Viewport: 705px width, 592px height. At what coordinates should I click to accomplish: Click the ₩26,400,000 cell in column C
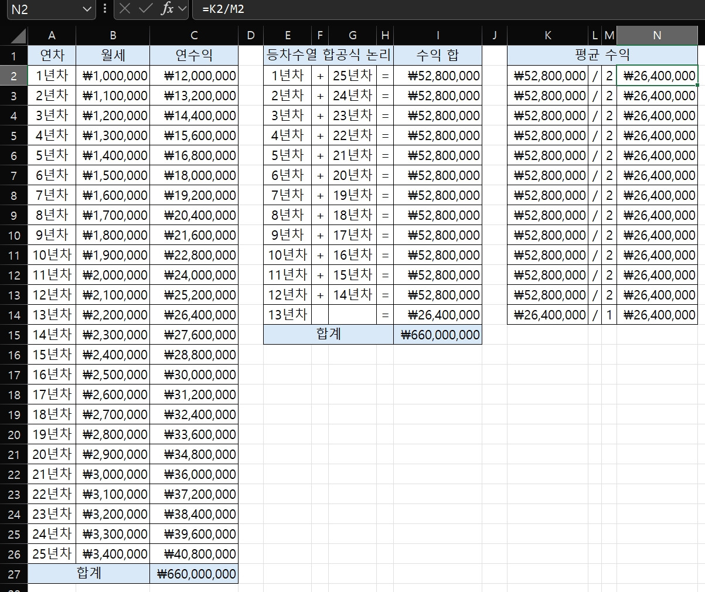point(194,315)
